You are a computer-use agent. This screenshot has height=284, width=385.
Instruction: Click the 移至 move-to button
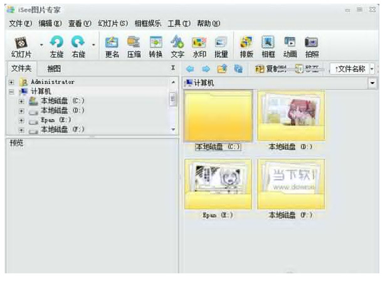pyautogui.click(x=307, y=69)
